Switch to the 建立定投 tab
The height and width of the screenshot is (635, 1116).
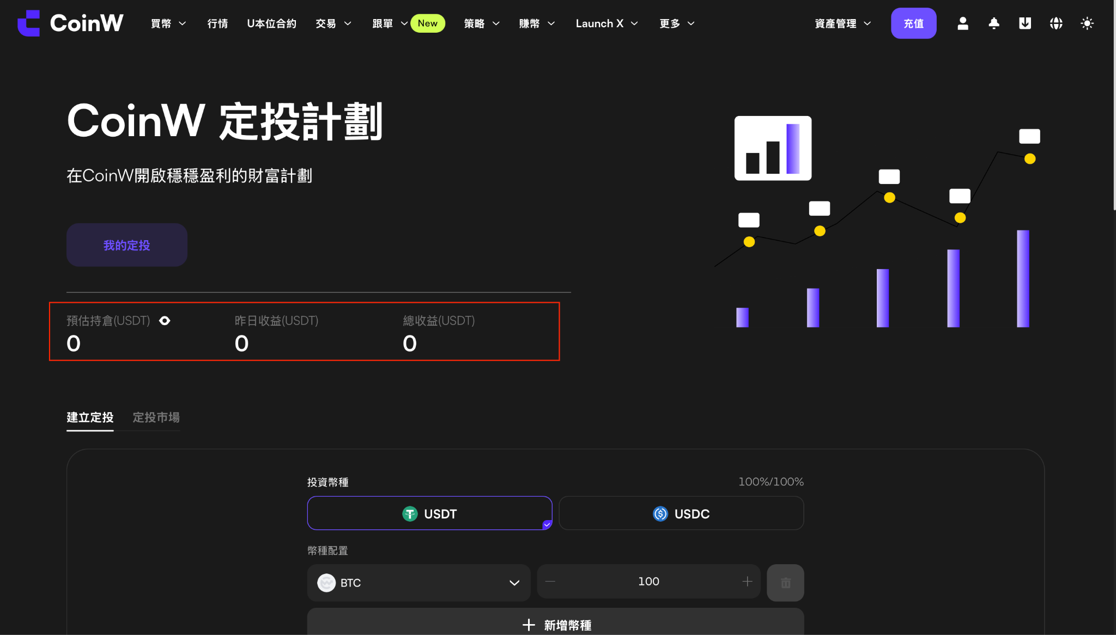click(90, 418)
